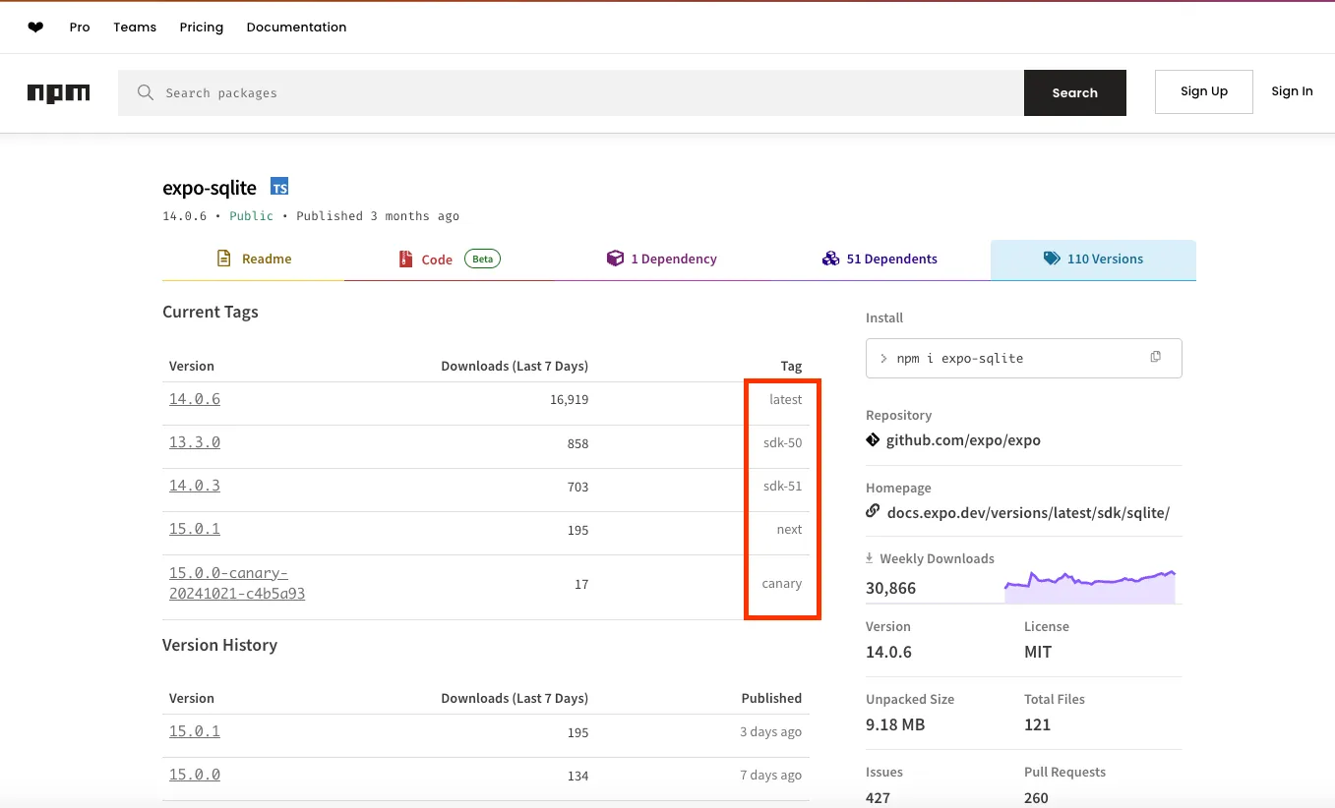Click the 'sdk-51' tag cell
The height and width of the screenshot is (808, 1335).
pos(783,487)
